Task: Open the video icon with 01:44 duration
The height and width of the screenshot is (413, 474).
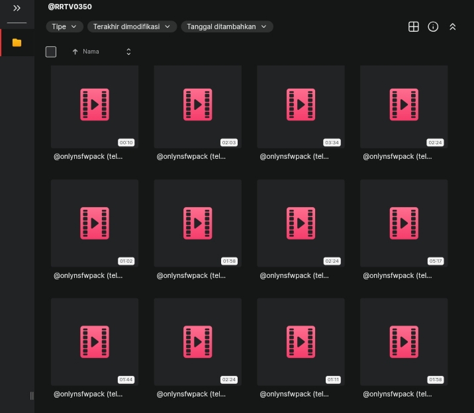Action: (95, 342)
